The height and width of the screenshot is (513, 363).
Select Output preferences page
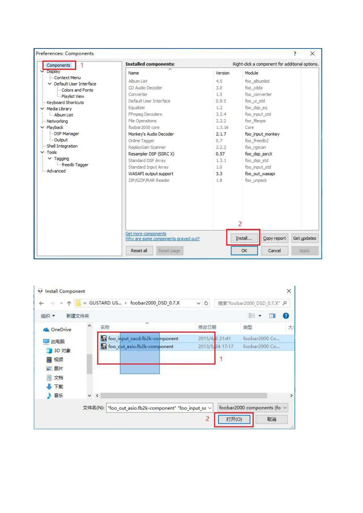pyautogui.click(x=61, y=140)
